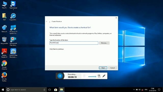Open the Action Center notifications icon
The width and height of the screenshot is (163, 92).
[159, 90]
